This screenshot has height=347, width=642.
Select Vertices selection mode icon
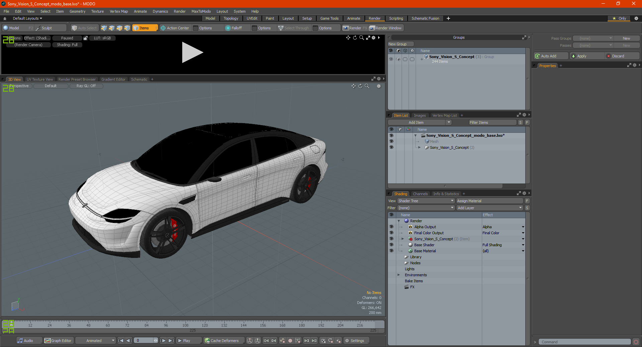click(x=104, y=28)
